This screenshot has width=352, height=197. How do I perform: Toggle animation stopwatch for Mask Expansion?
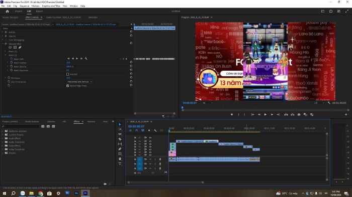12,70
